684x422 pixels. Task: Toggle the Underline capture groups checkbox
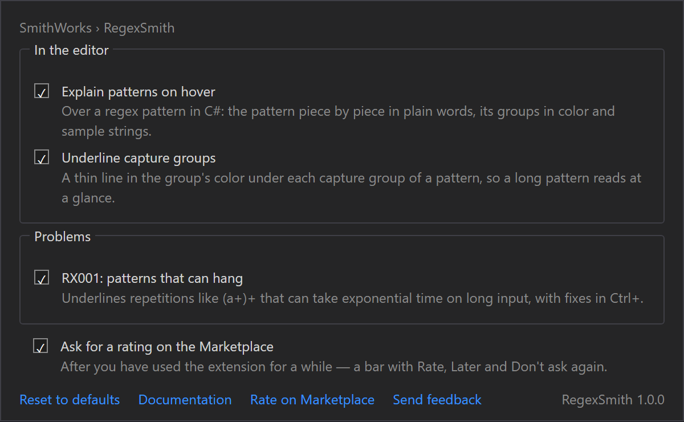point(42,157)
